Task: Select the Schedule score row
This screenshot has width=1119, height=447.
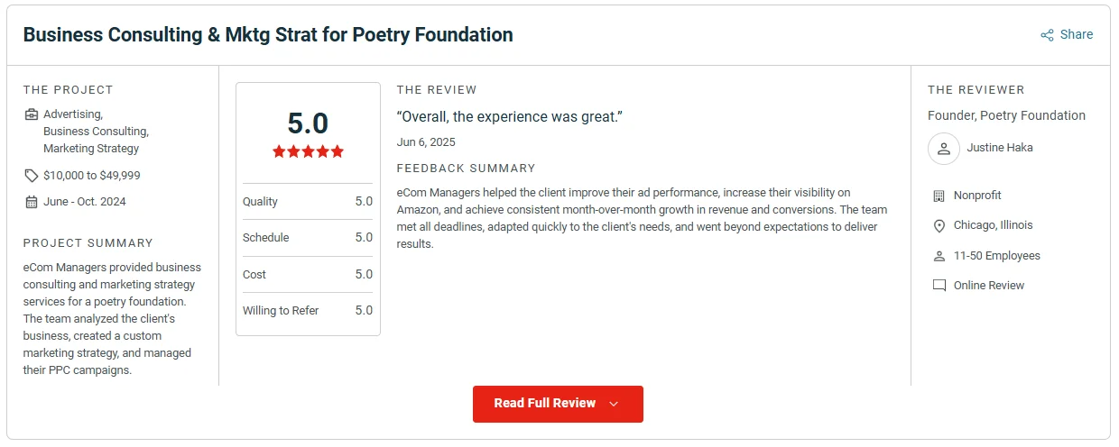Action: (x=308, y=238)
